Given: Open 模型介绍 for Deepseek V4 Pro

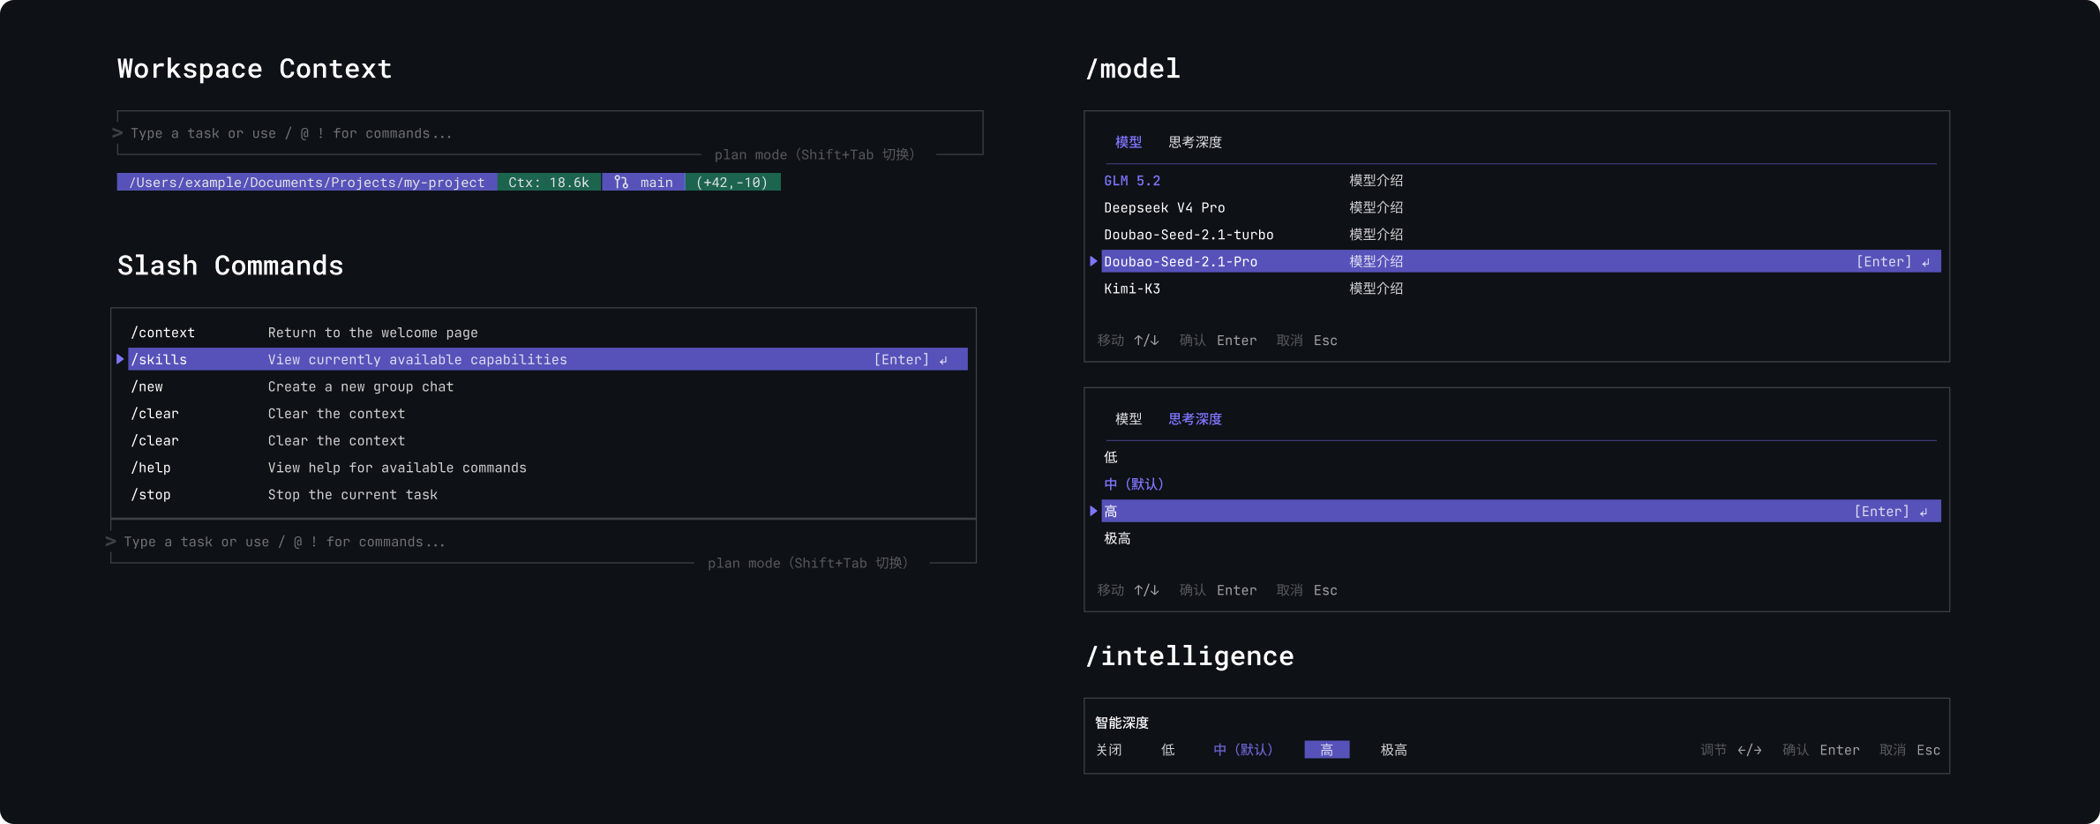Looking at the screenshot, I should (x=1376, y=208).
